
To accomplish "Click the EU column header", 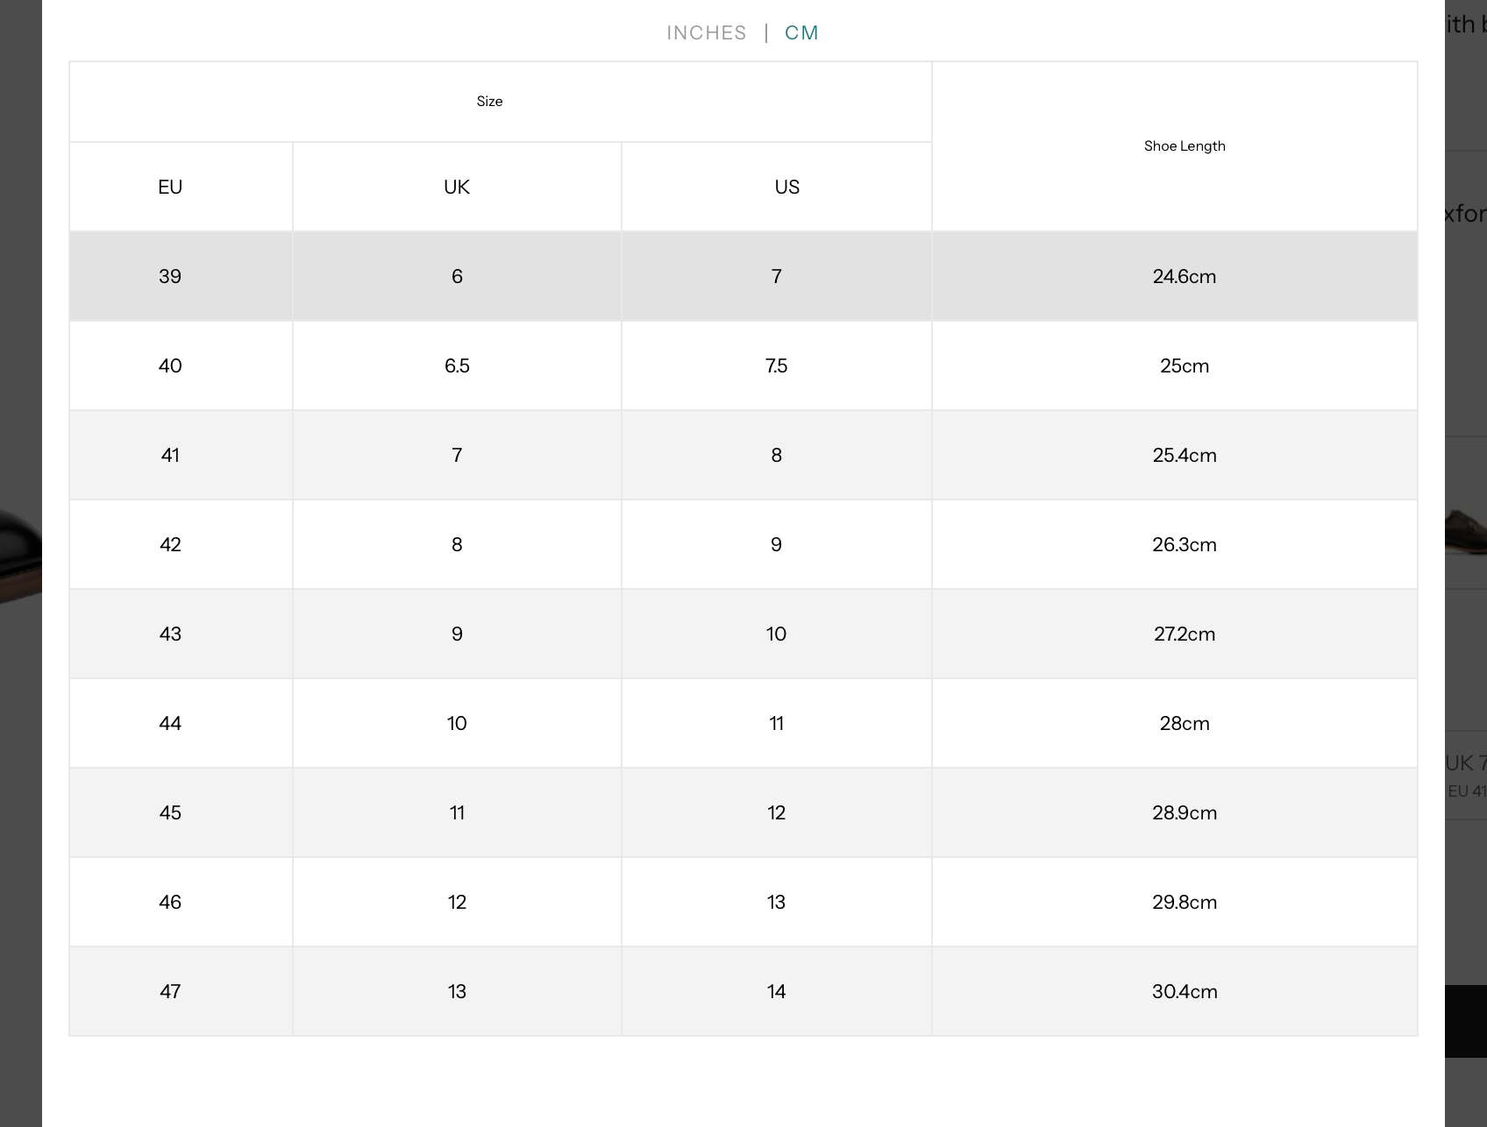I will tap(170, 187).
